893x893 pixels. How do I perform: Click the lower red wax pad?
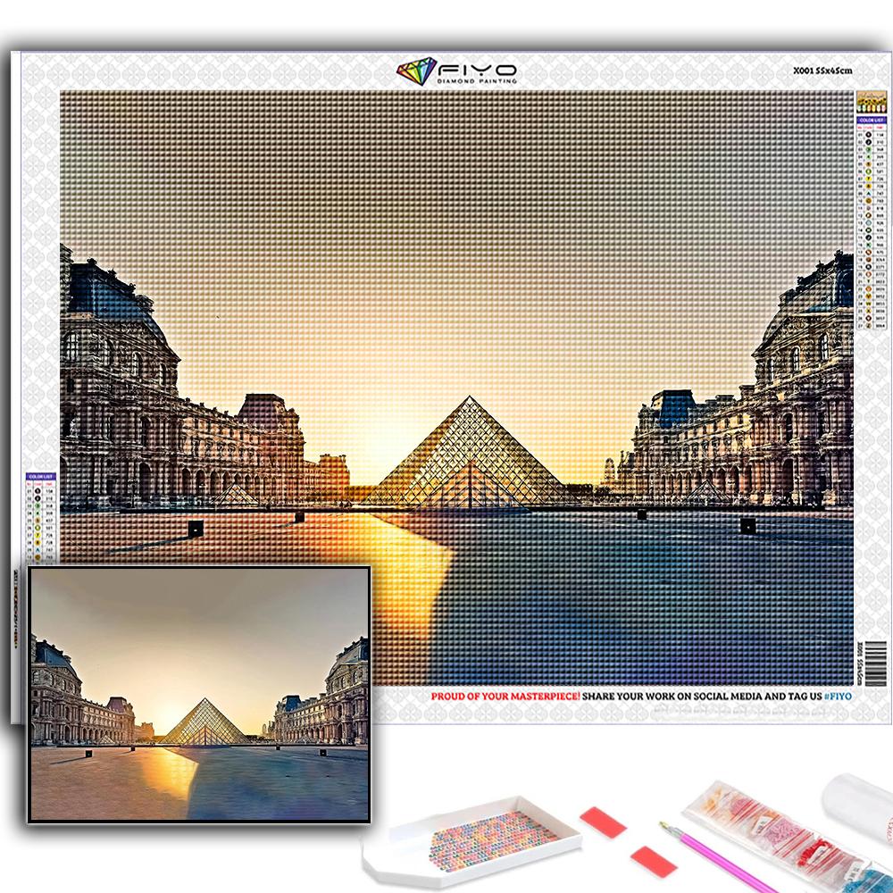(653, 861)
